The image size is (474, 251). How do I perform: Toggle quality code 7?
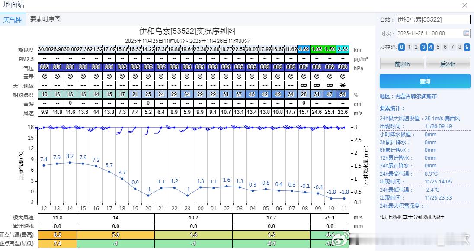click(452, 47)
